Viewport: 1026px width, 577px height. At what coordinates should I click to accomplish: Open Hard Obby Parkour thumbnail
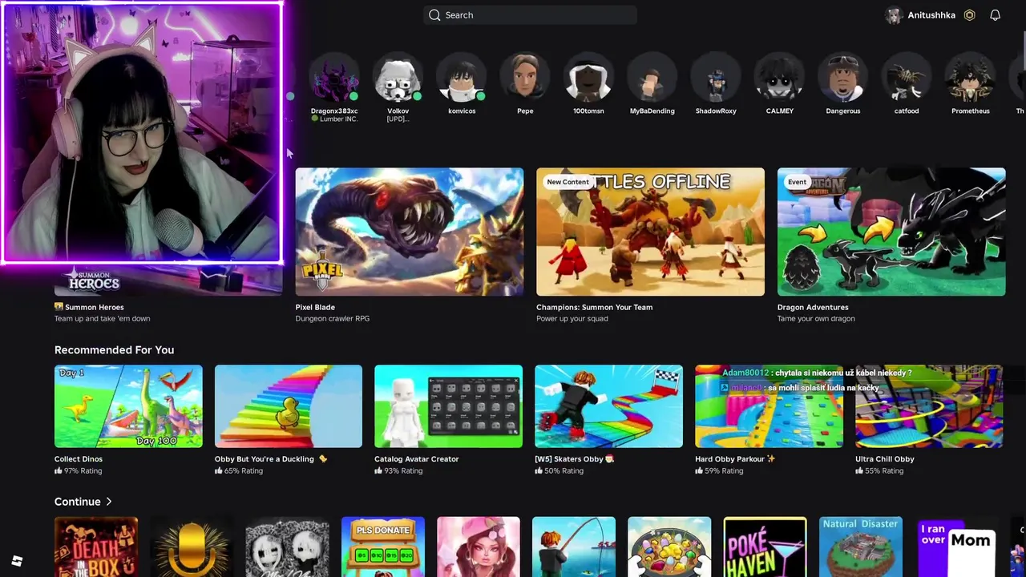(769, 406)
